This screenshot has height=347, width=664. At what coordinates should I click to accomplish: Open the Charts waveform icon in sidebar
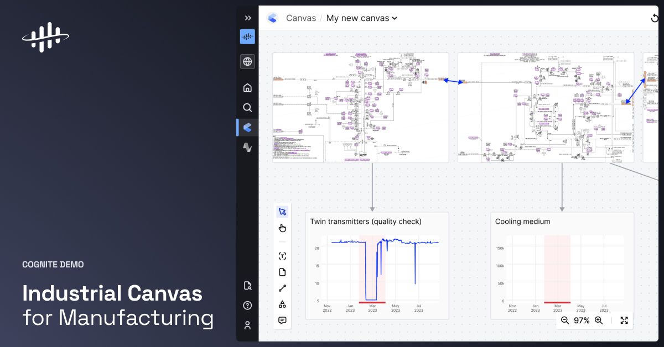247,148
